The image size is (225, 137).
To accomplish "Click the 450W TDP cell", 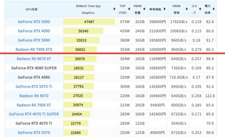I will tap(125, 31).
